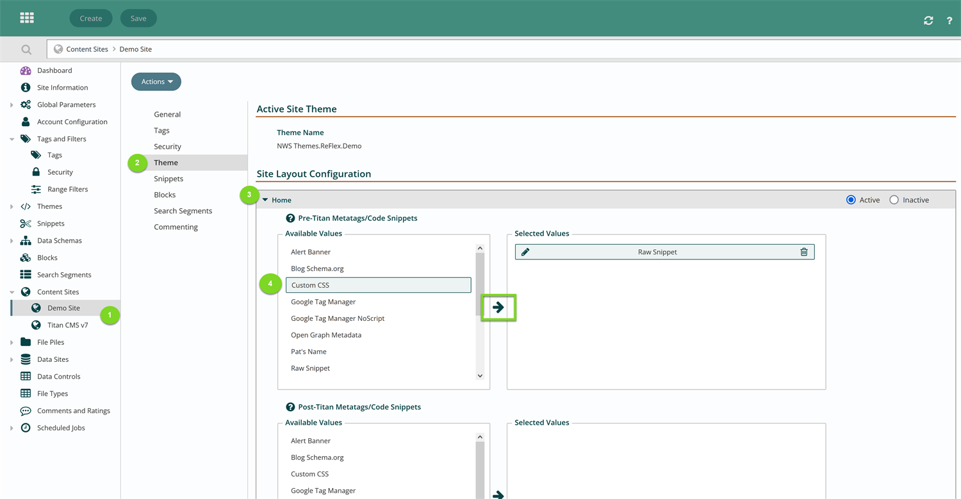Collapse Tags and Filters tree node
Screen dimensions: 961x499
(x=12, y=139)
